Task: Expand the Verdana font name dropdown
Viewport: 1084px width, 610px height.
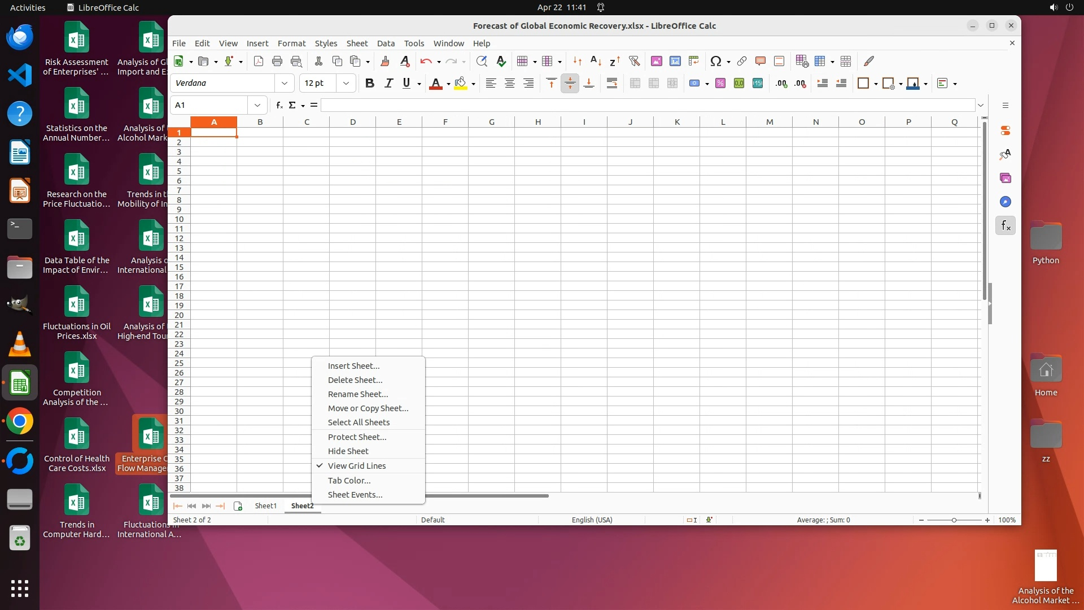Action: pyautogui.click(x=285, y=84)
